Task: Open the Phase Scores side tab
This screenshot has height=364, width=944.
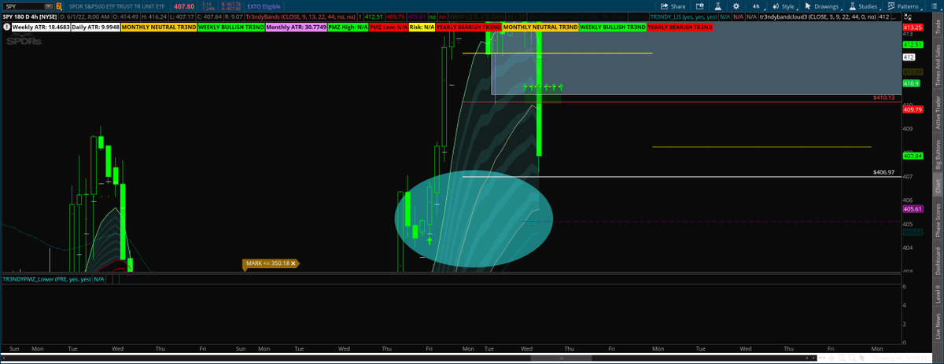Action: 938,222
